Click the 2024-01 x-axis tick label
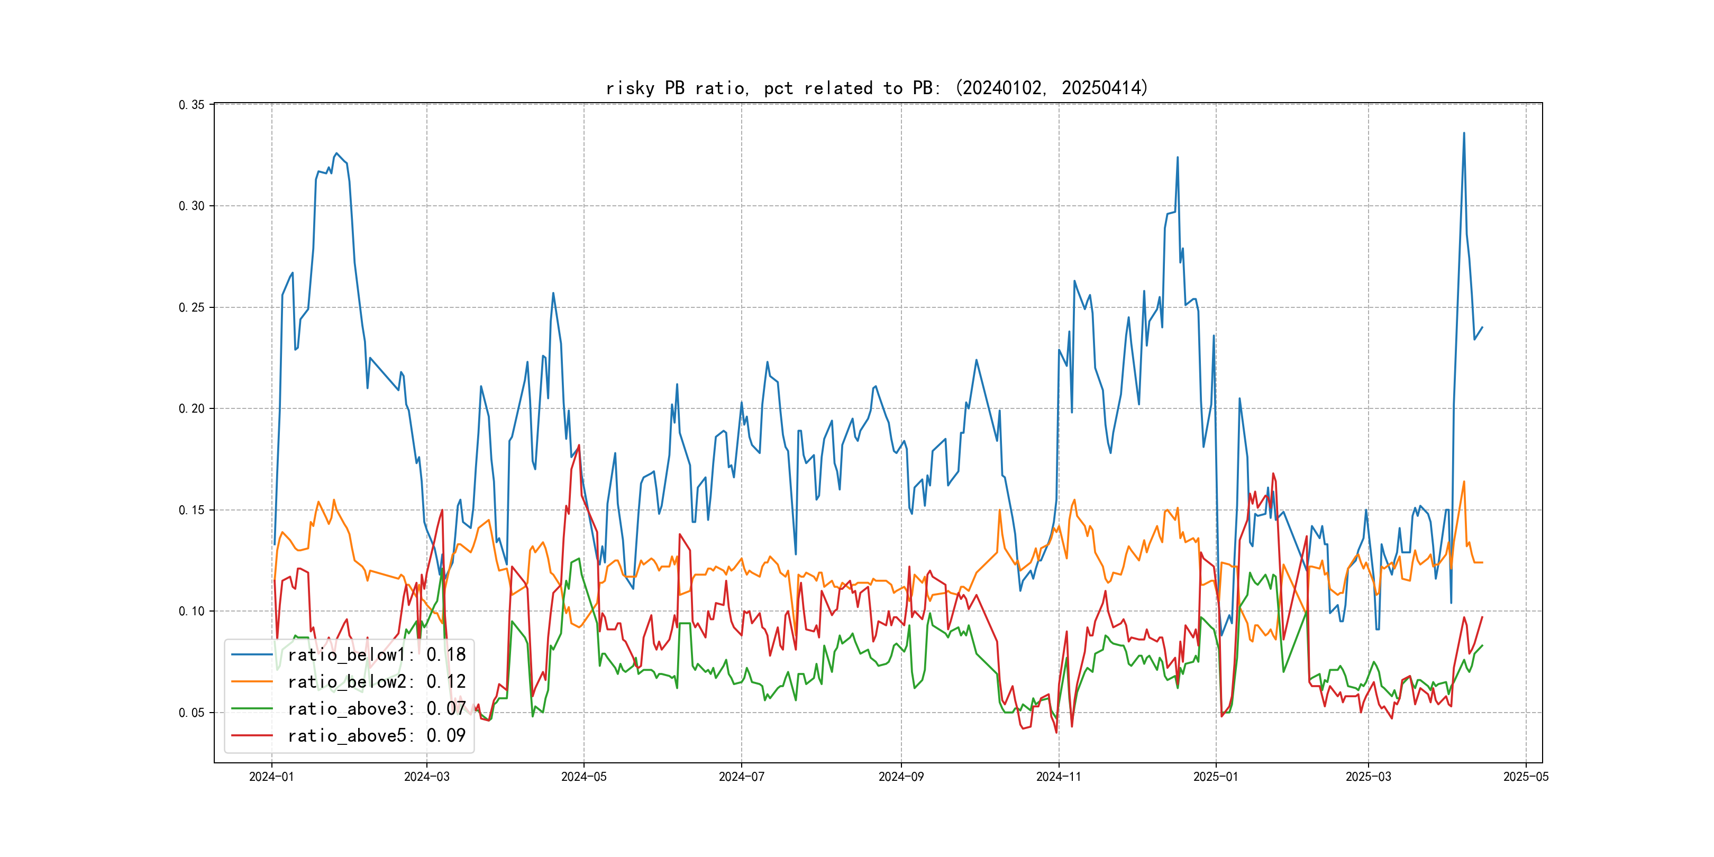 point(271,777)
